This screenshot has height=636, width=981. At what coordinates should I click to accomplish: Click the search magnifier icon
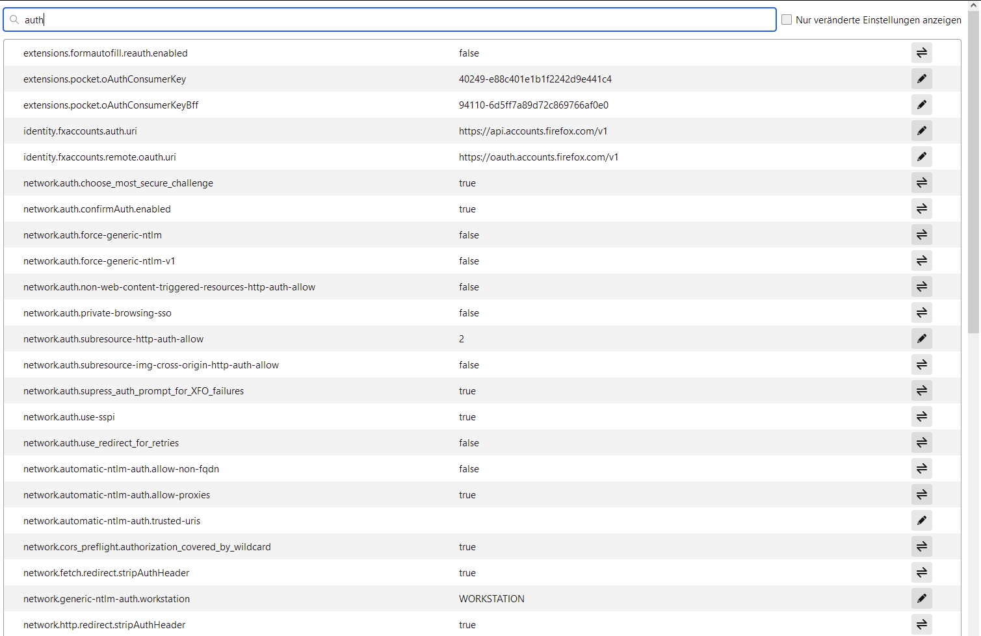pos(14,19)
